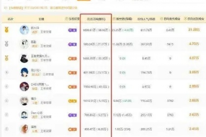Sort by the highlighted subscriptions column header
Image resolution: width=206 pixels, height=137 pixels.
point(96,19)
